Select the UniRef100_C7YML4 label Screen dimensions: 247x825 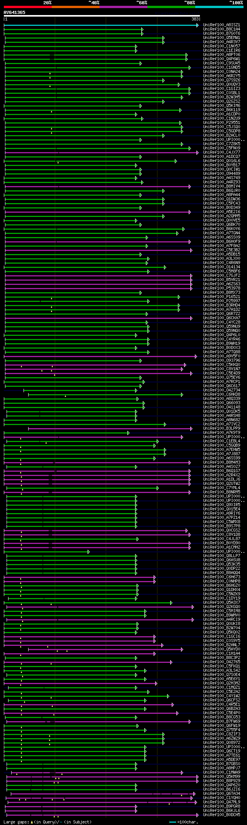pyautogui.click(x=222, y=488)
